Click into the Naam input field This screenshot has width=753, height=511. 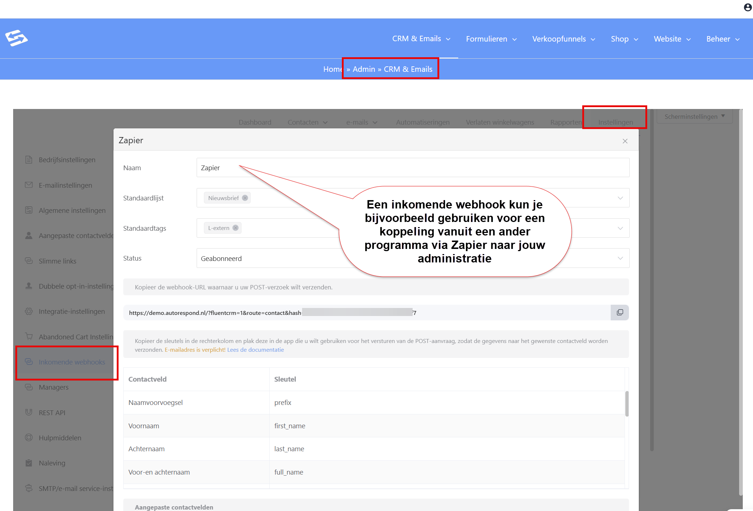coord(413,168)
